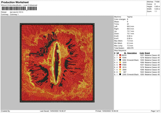Click the 'Code' column header
Screen dimensions: 161x113
pyautogui.click(x=142, y=53)
